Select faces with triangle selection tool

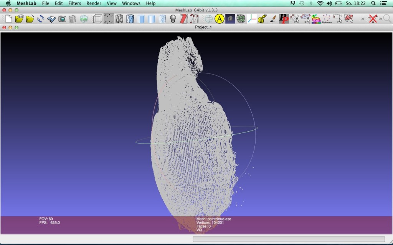click(348, 19)
